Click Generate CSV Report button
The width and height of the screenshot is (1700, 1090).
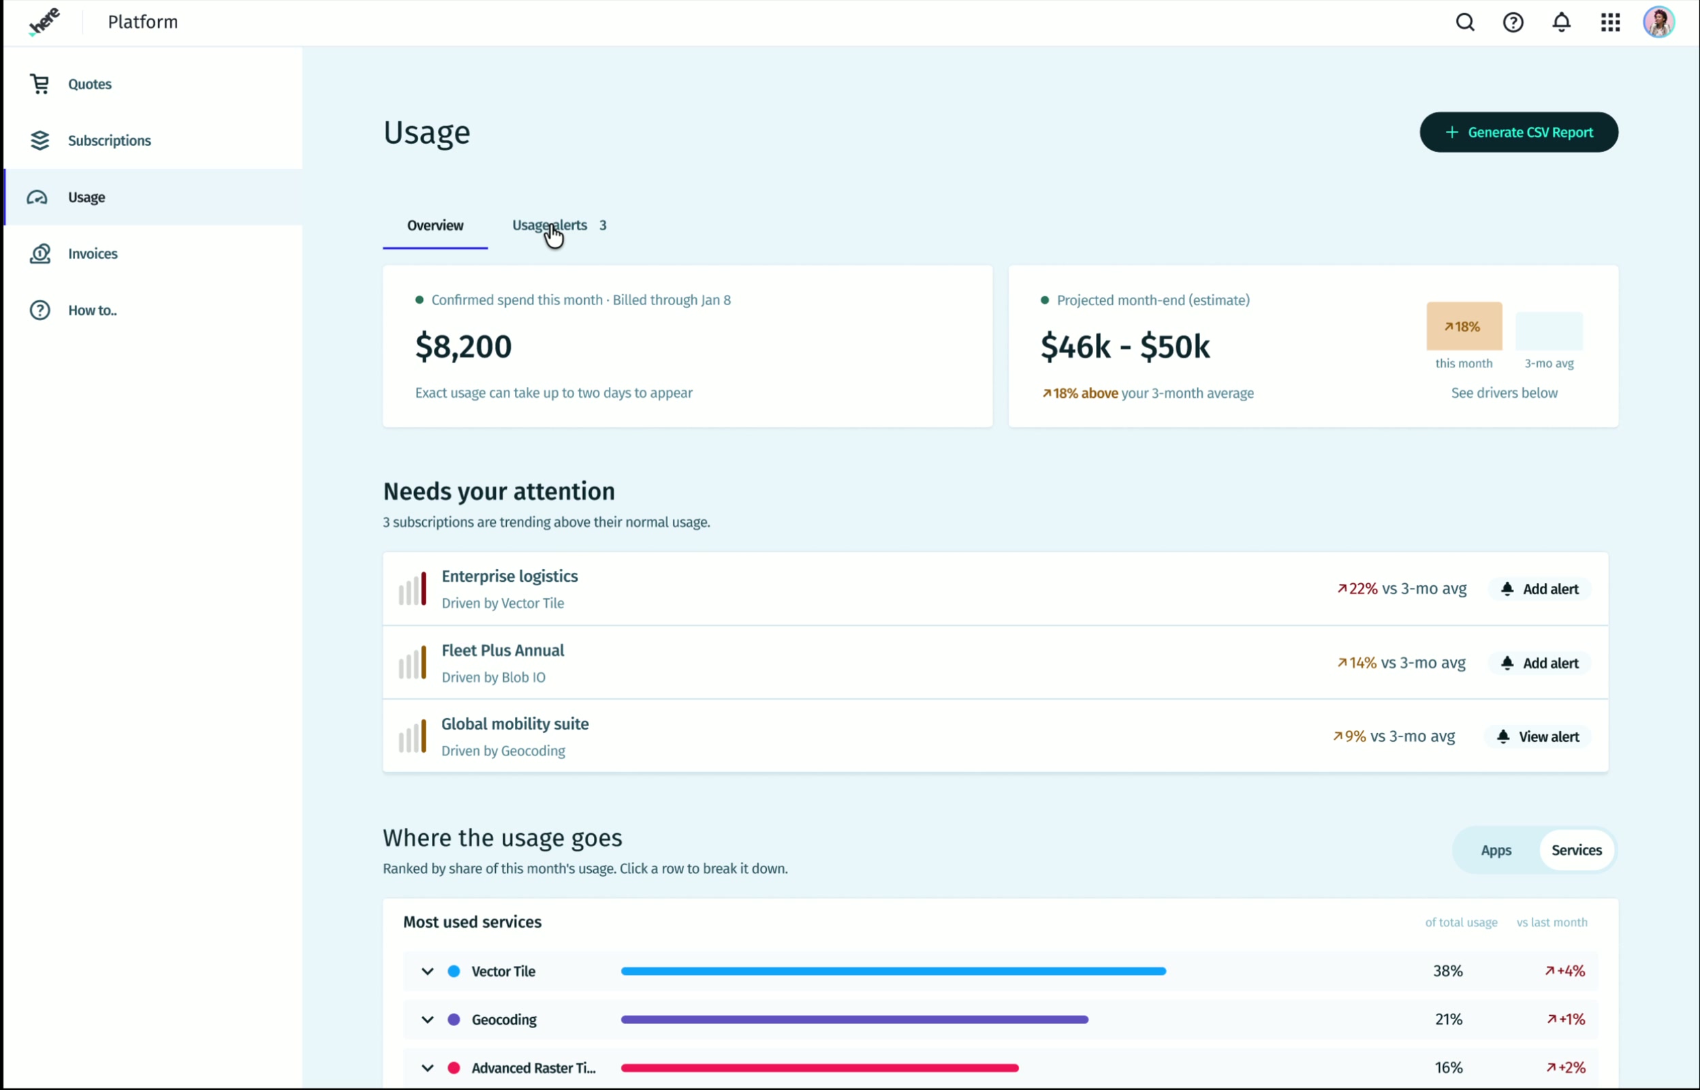[1518, 132]
